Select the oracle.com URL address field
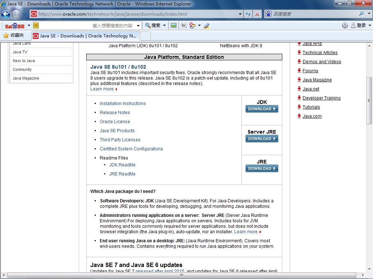The width and height of the screenshot is (373, 279). pyautogui.click(x=137, y=14)
